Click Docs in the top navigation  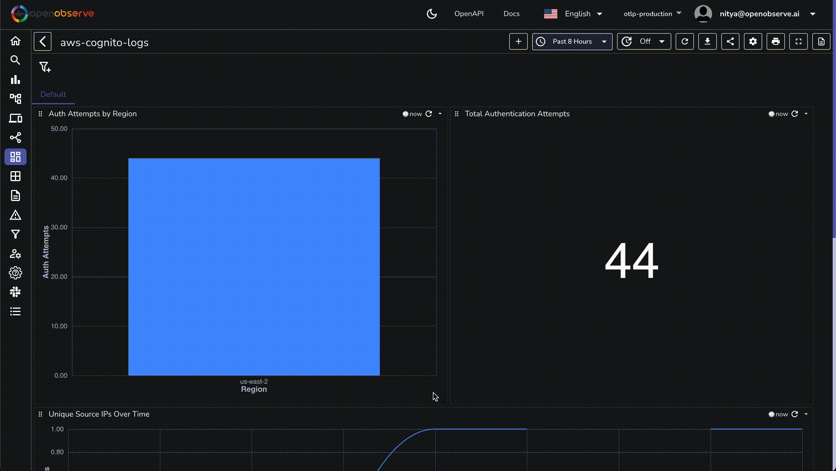(511, 13)
